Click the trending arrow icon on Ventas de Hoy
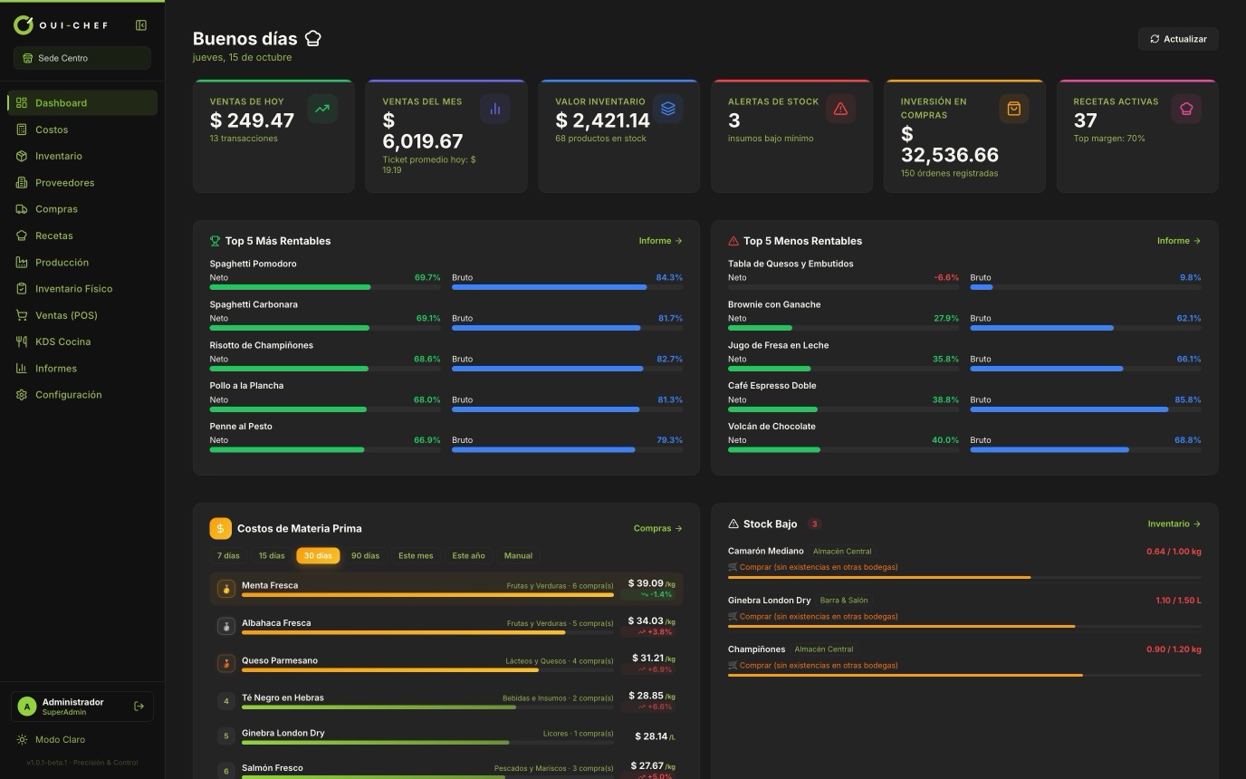The width and height of the screenshot is (1246, 779). click(322, 109)
